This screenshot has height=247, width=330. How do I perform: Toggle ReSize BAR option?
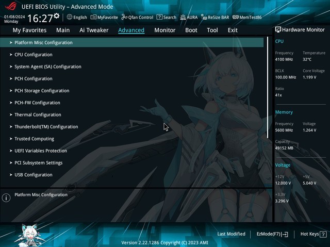[x=215, y=17]
